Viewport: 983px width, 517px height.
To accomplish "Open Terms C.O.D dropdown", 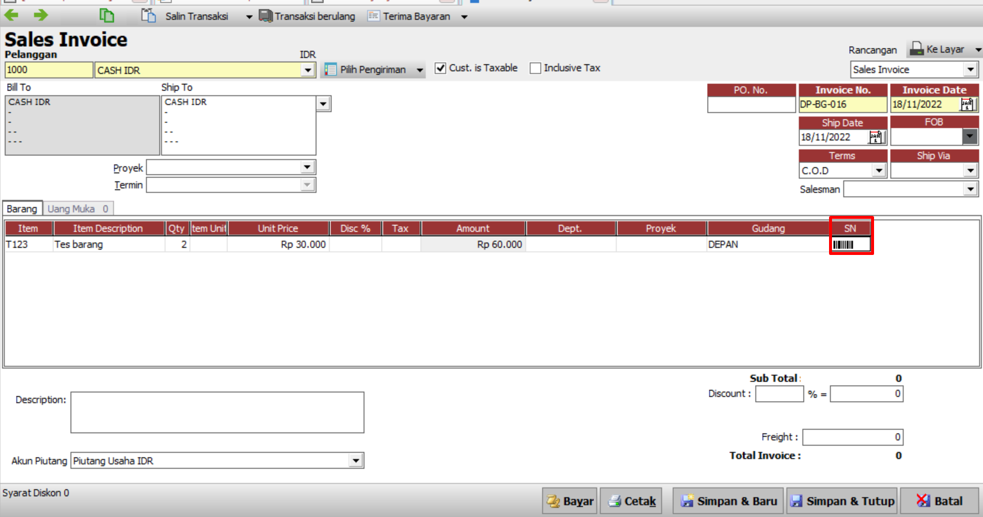I will pos(879,170).
